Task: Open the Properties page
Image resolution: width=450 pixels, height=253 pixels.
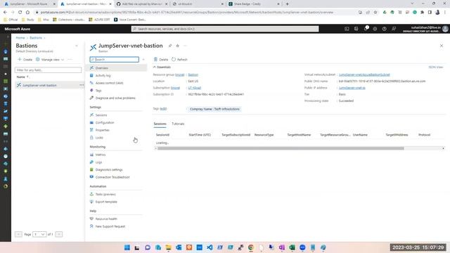Action: pos(102,130)
